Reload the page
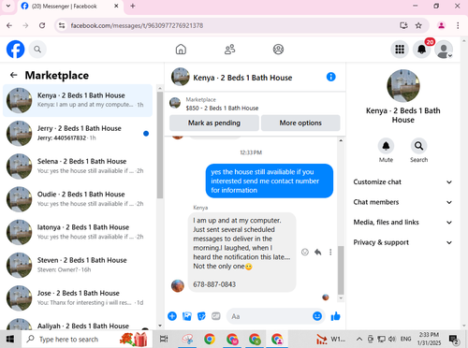468x348 pixels. pos(42,25)
